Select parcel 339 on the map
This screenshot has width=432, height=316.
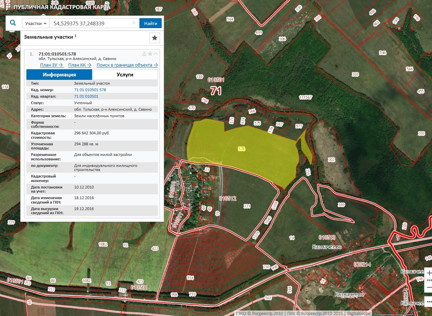click(x=11, y=222)
